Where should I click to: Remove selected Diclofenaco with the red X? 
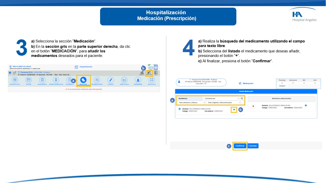[x=253, y=106]
